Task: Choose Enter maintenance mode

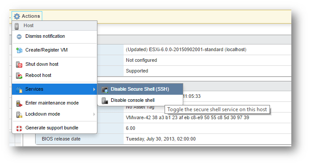Action: (x=55, y=103)
